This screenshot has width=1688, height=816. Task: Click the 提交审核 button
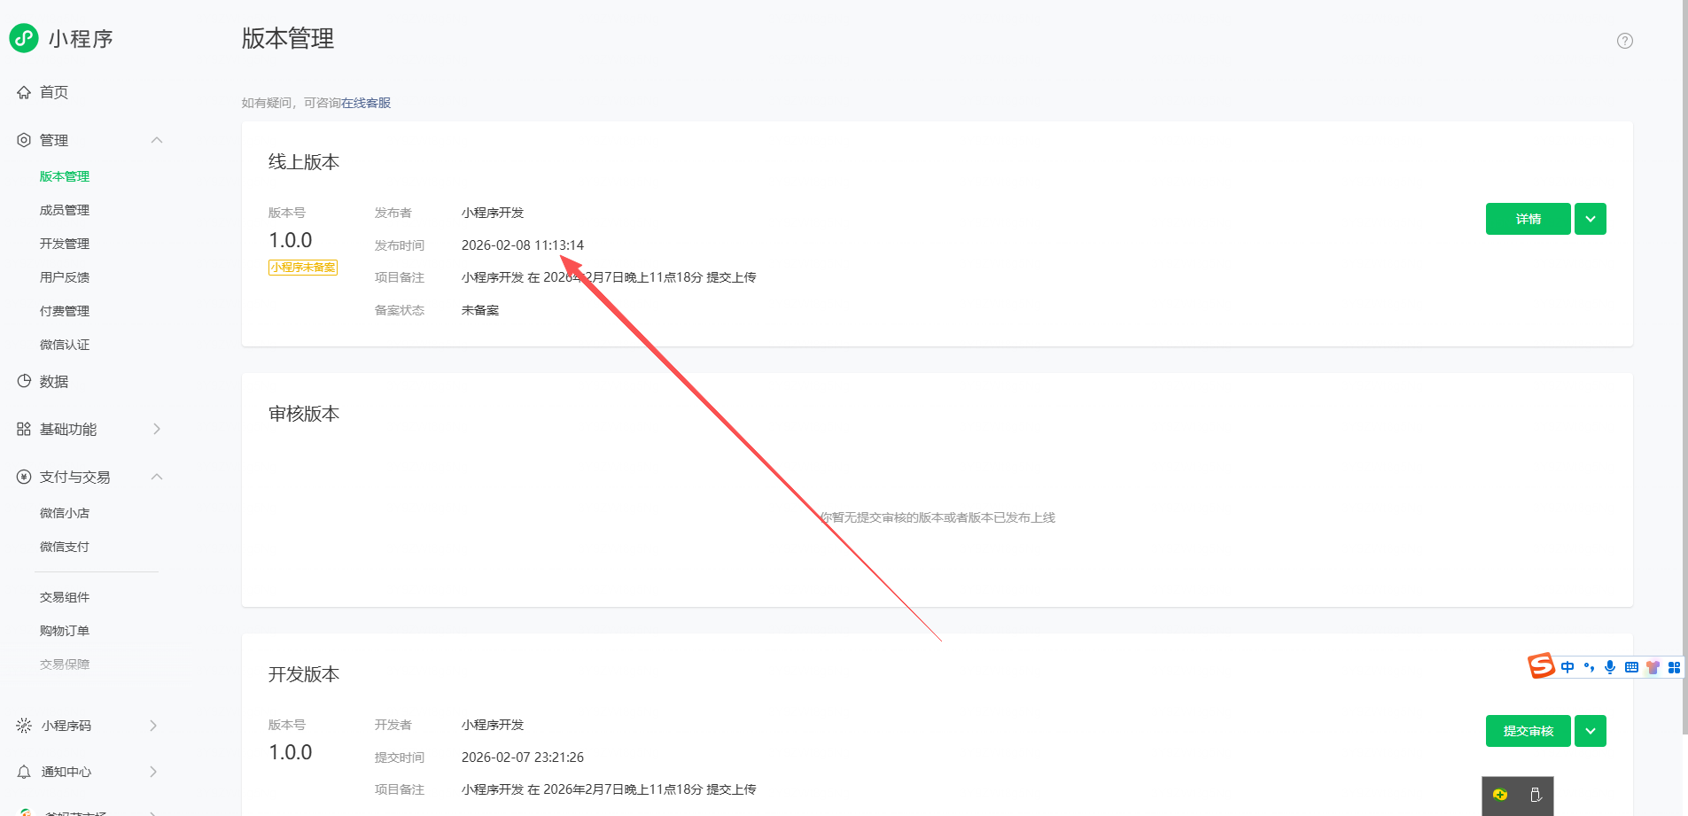(1528, 731)
